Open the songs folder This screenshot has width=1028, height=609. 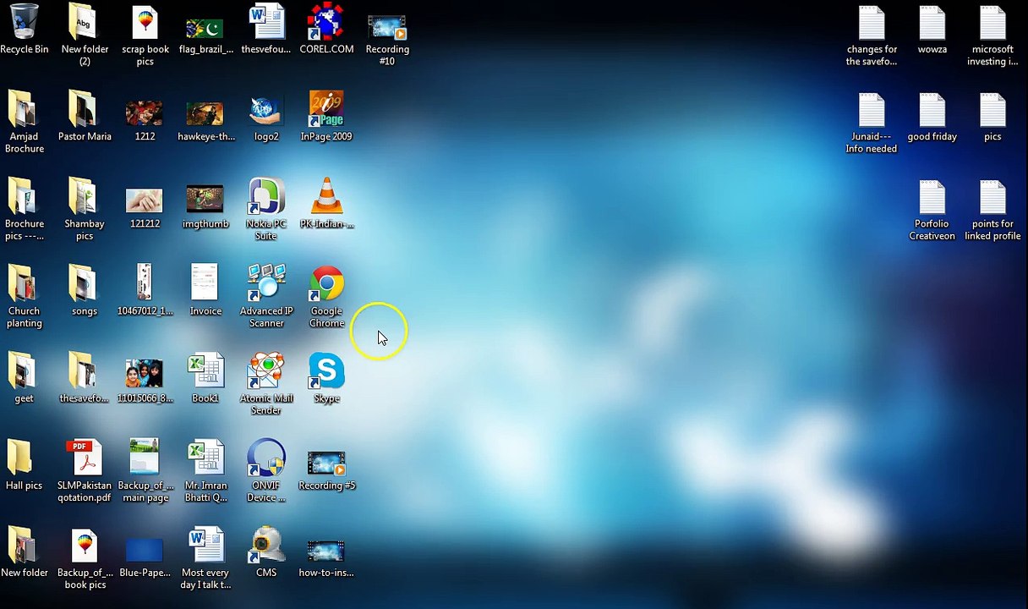click(x=84, y=284)
